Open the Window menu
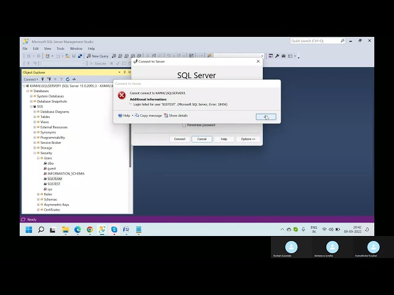The image size is (394, 295). 76,49
